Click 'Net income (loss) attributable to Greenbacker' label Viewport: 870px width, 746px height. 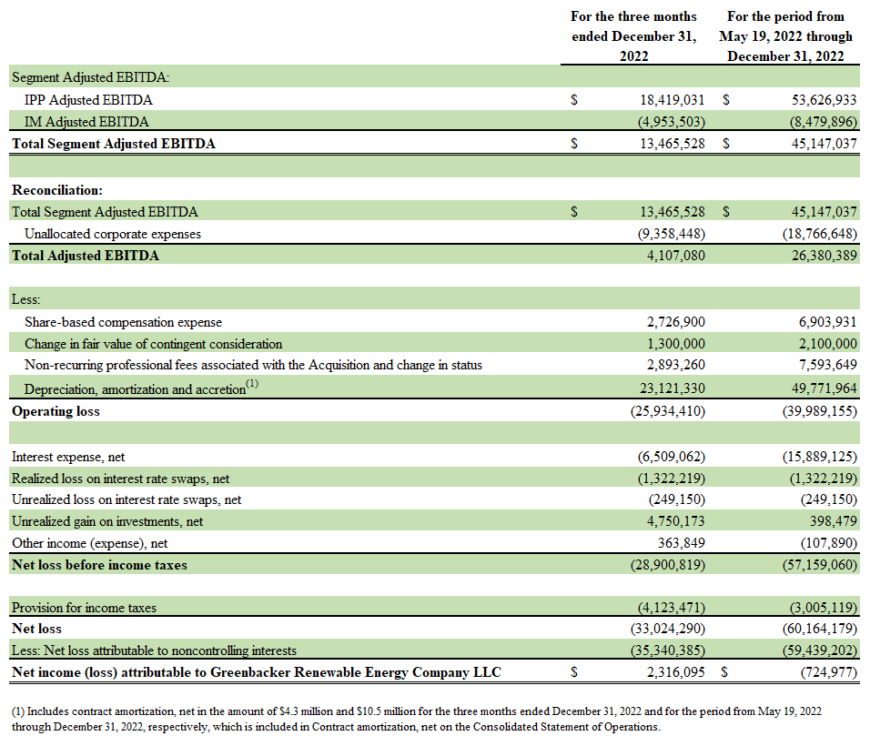(x=257, y=673)
